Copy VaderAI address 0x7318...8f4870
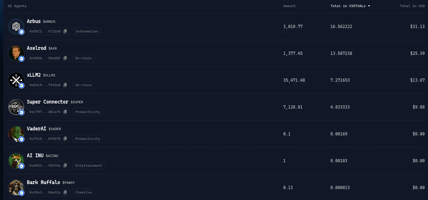Viewport: 428px width, 200px height. coord(65,139)
